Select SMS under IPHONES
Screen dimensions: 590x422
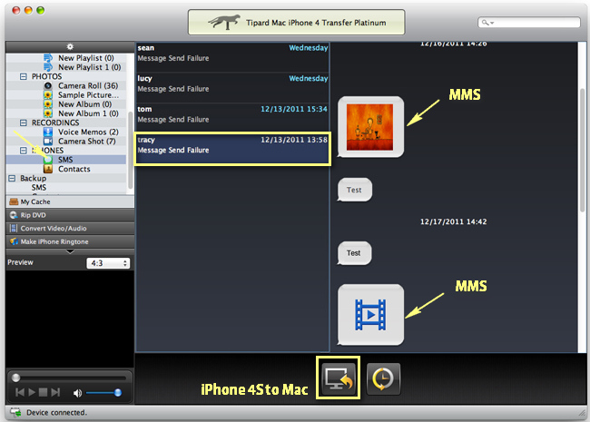pyautogui.click(x=66, y=160)
